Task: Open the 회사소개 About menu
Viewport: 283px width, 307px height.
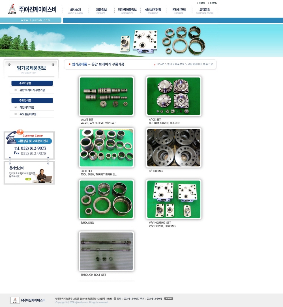Action: click(75, 11)
